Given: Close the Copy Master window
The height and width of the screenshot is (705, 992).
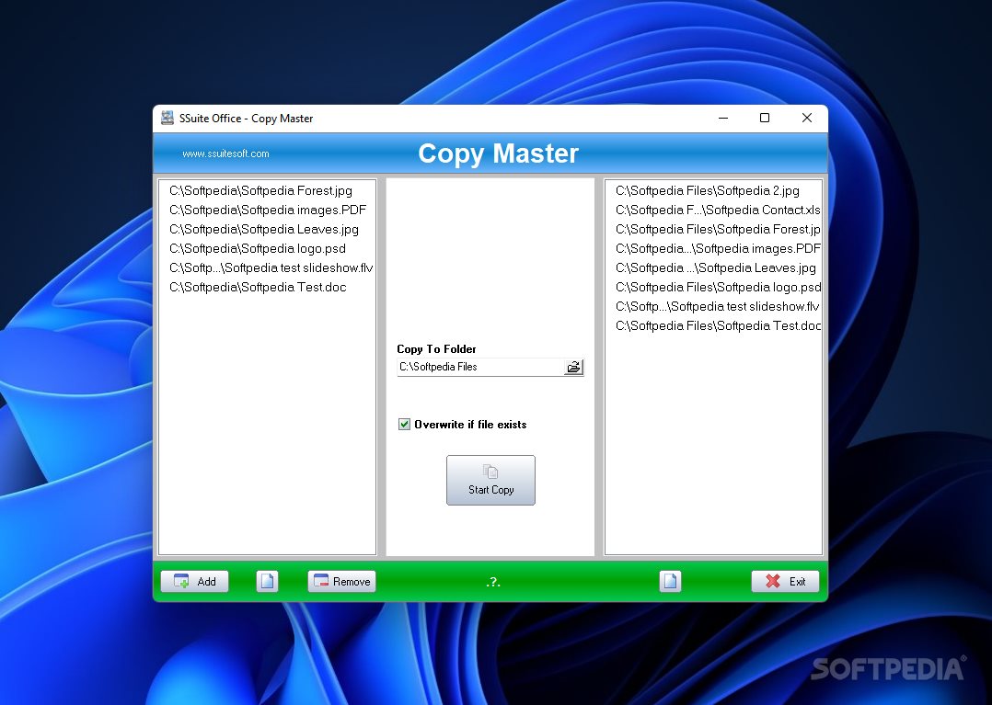Looking at the screenshot, I should pos(807,119).
